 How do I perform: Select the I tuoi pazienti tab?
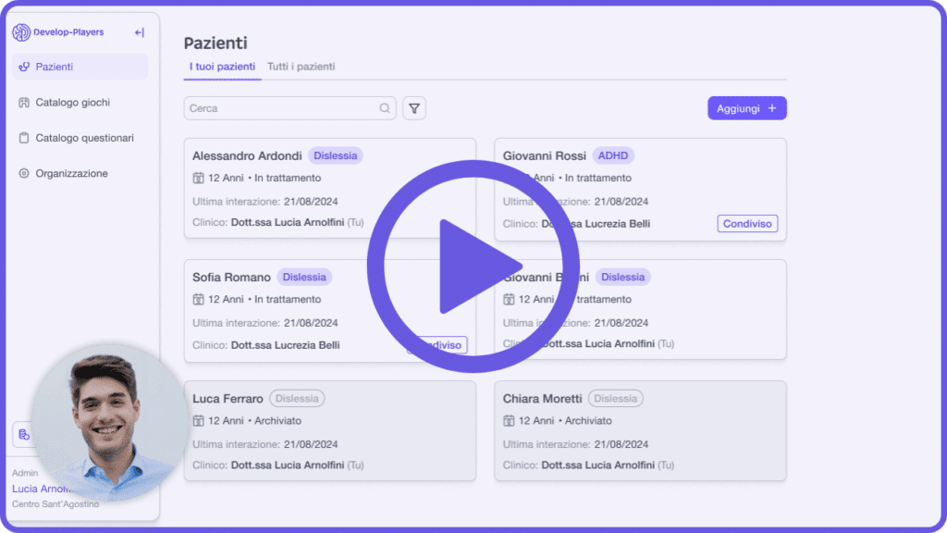(222, 67)
